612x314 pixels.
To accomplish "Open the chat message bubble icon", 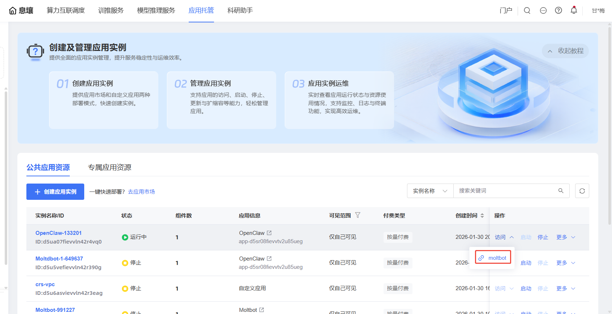I will pos(543,10).
